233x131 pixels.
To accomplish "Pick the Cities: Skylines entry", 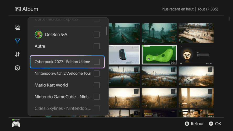I will click(67, 108).
